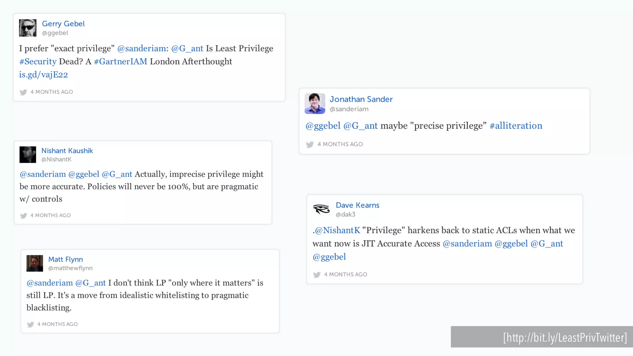Click the word "blacklisting." in Matt Flynn's tweet
The image size is (633, 356).
(x=49, y=308)
